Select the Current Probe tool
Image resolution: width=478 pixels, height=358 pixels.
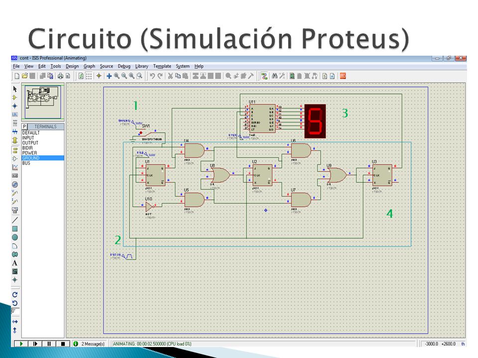15,201
